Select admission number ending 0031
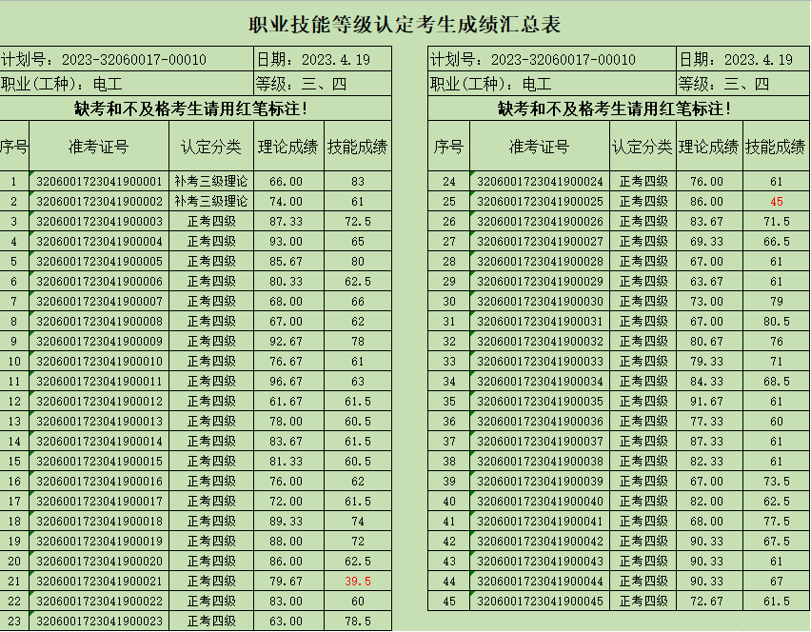Screen dimensions: 811x632 pos(540,321)
